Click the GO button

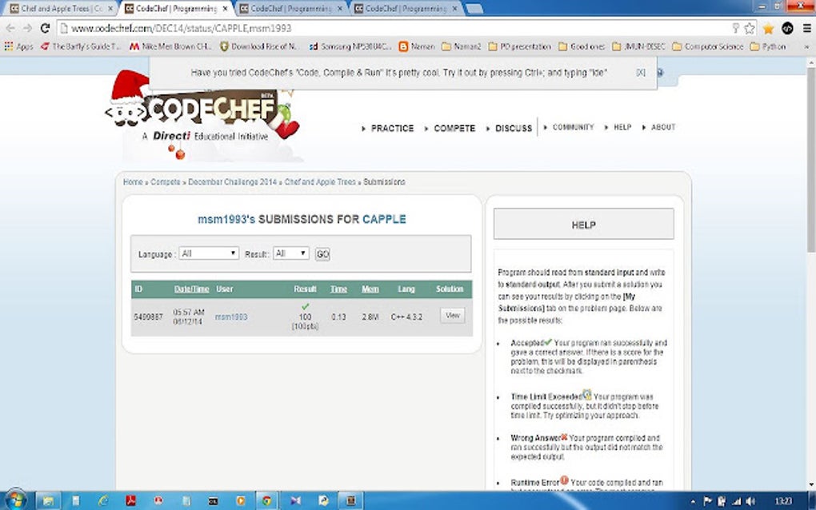(322, 253)
